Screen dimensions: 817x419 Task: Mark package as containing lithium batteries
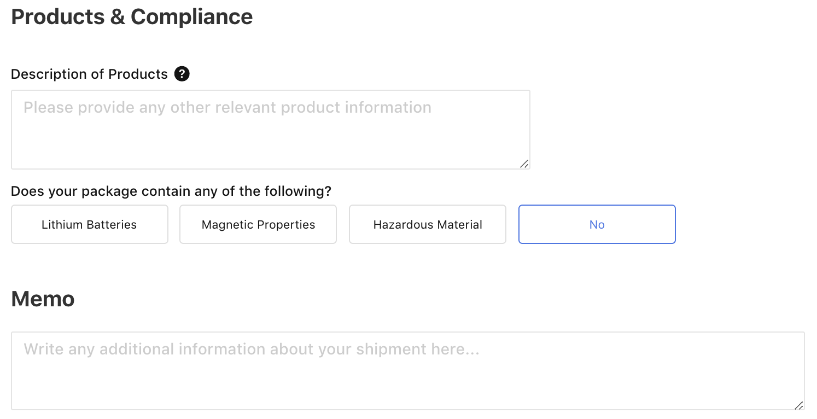(89, 224)
